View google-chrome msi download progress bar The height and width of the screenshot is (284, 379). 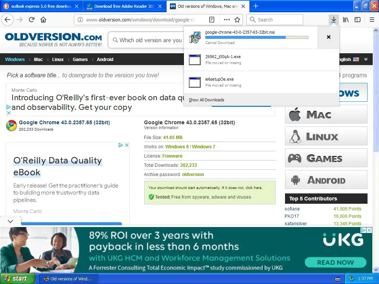[257, 37]
